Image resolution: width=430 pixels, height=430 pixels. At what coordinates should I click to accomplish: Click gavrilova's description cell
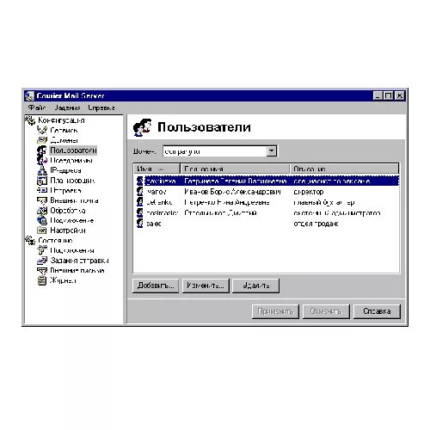pyautogui.click(x=332, y=181)
